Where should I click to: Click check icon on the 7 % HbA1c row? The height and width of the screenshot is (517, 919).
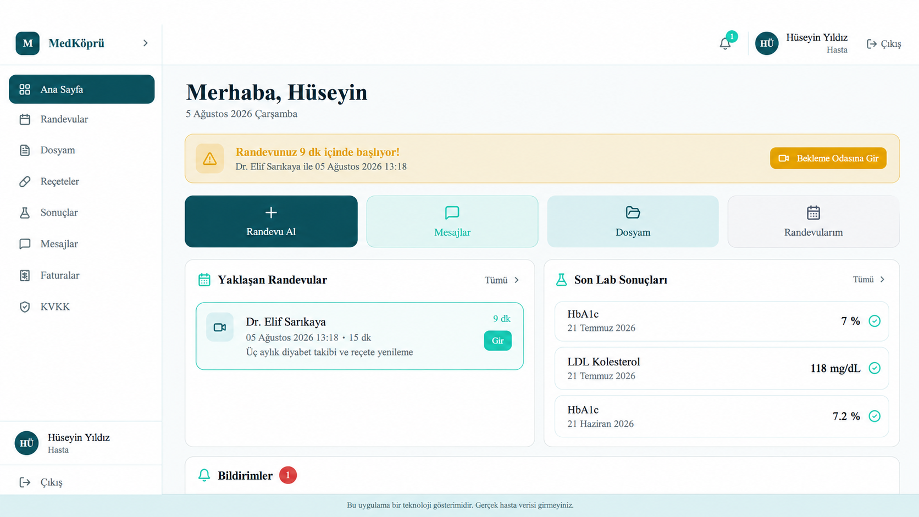click(x=874, y=321)
